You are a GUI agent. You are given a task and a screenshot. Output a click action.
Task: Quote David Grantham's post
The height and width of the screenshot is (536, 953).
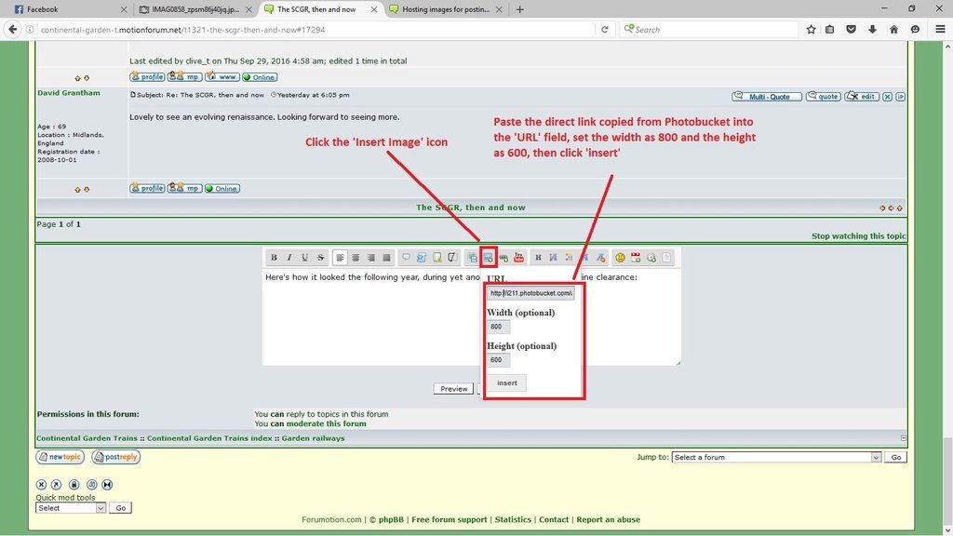coord(823,97)
